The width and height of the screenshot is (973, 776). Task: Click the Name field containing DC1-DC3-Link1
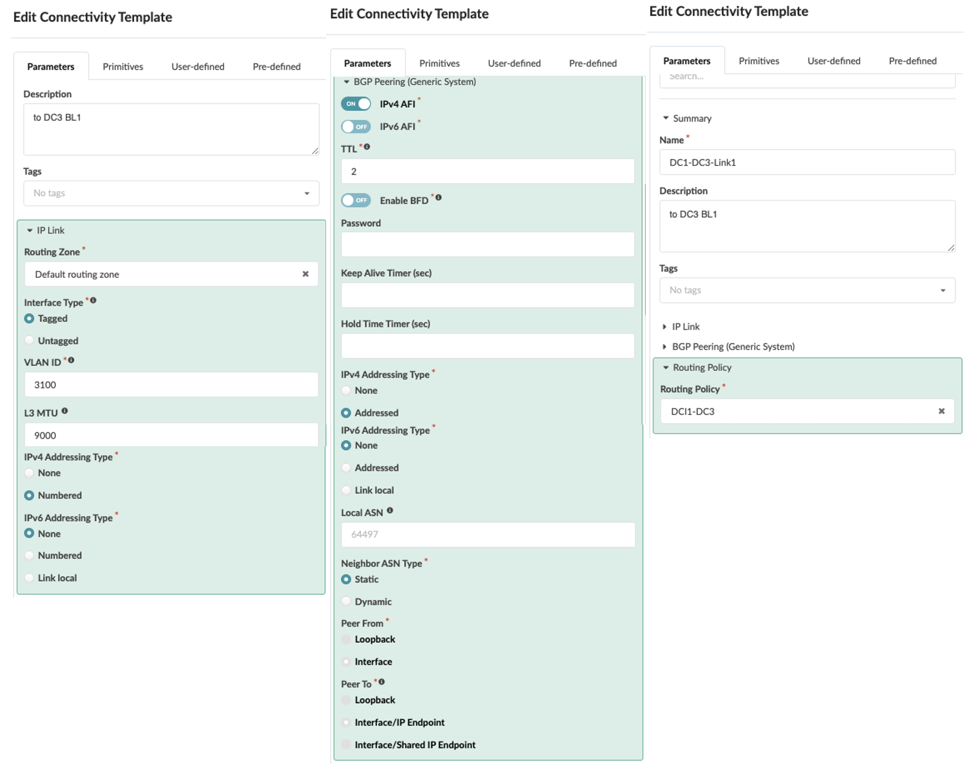click(x=807, y=163)
